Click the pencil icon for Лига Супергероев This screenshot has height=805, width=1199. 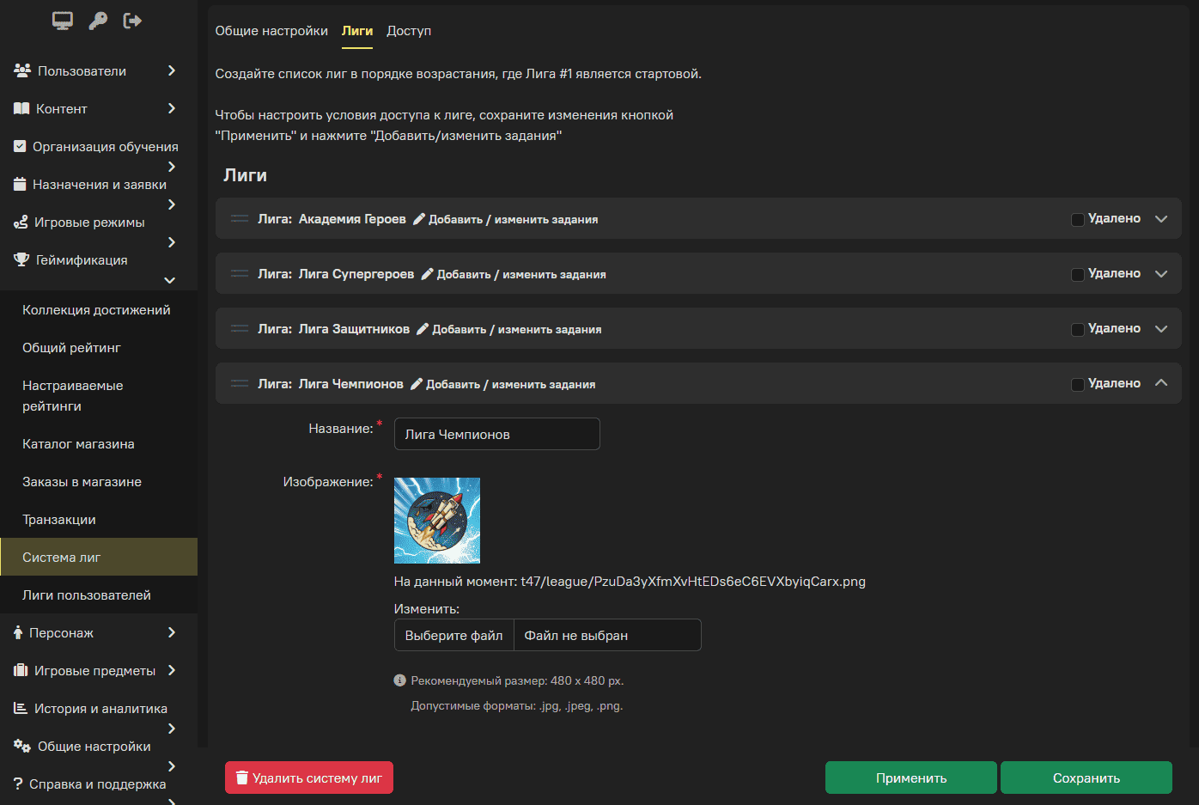tap(427, 274)
